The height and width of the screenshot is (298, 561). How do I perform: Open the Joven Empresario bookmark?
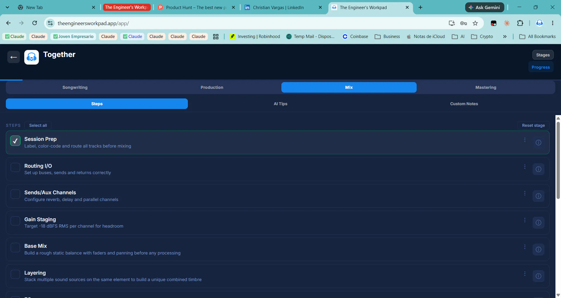73,37
